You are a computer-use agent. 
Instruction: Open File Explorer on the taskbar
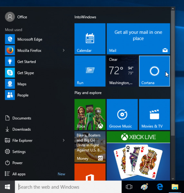point(175,187)
